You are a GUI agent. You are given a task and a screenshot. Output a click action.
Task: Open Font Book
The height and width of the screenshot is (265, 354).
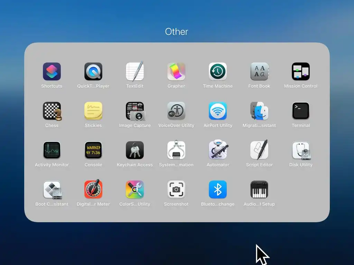tap(259, 71)
